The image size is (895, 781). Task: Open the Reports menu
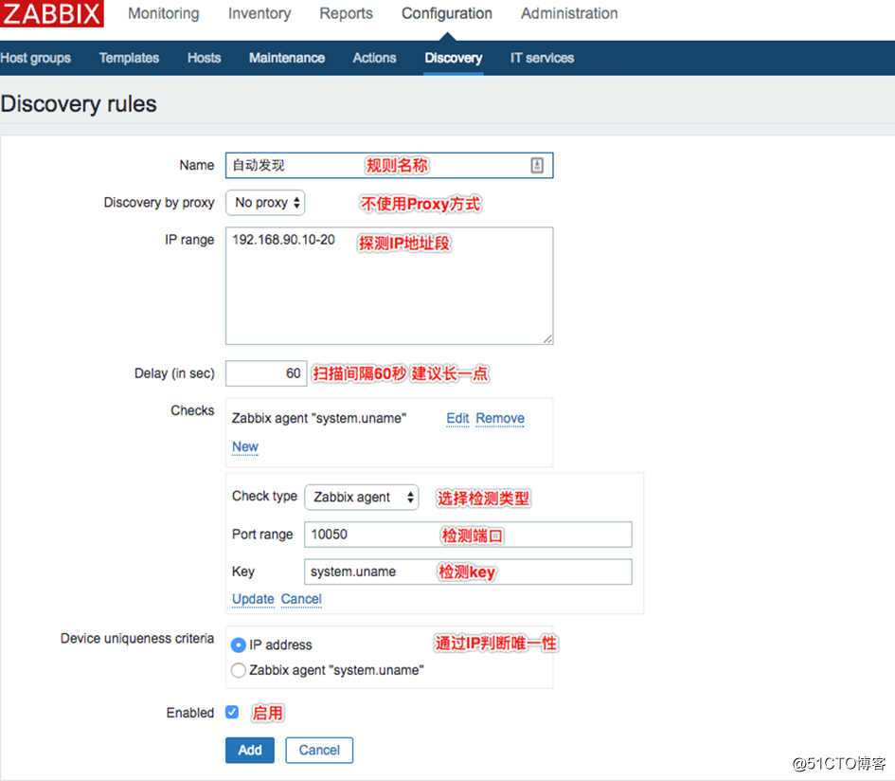point(346,13)
